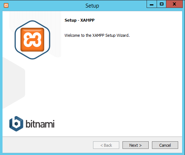Viewport: 185px width, 155px height.
Task: Click the 'Setup' window title text
Action: pyautogui.click(x=92, y=6)
